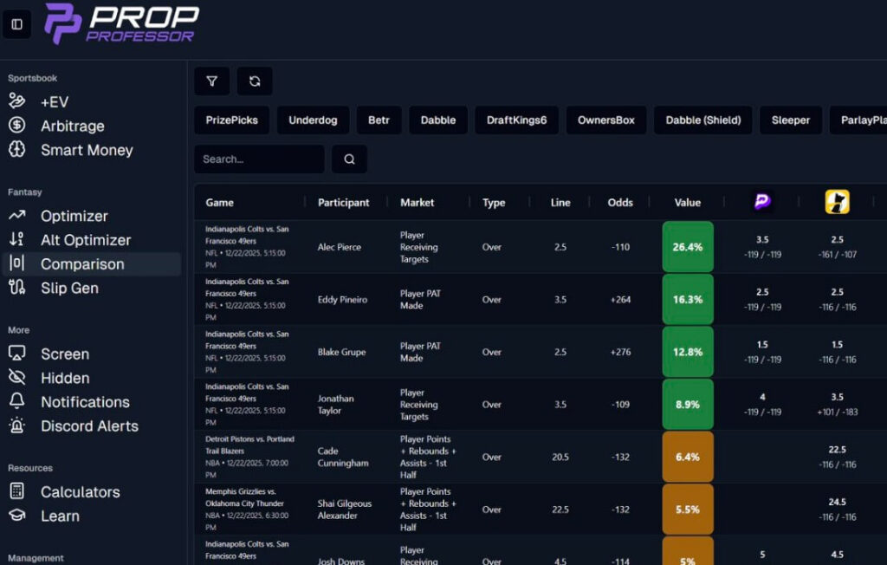Select the Blake Grupe participant cell
887x565 pixels.
coord(341,352)
